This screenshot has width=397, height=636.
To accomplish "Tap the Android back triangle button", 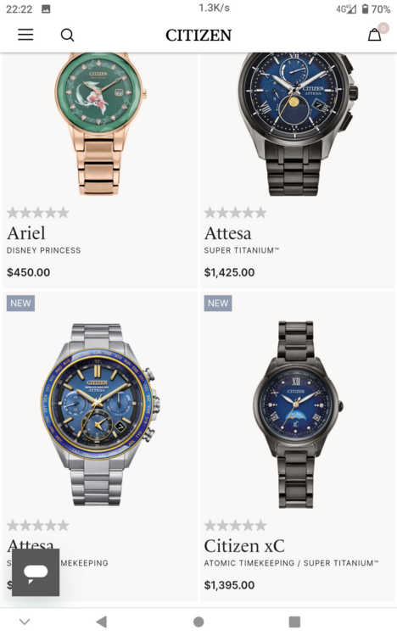I will 102,622.
